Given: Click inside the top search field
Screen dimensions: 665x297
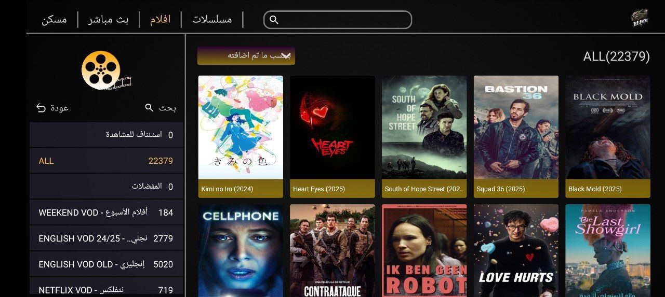Looking at the screenshot, I should [x=338, y=20].
